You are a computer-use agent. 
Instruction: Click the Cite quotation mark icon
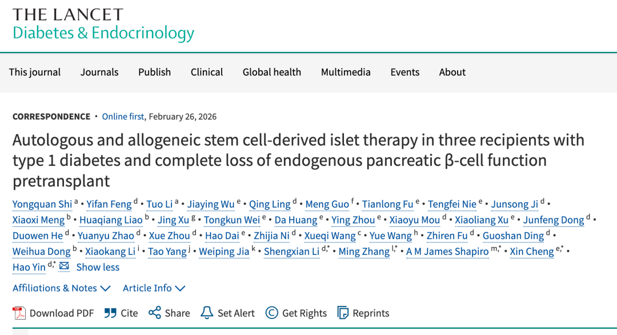pyautogui.click(x=110, y=313)
